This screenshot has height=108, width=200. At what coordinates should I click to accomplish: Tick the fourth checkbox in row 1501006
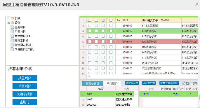click(x=111, y=41)
